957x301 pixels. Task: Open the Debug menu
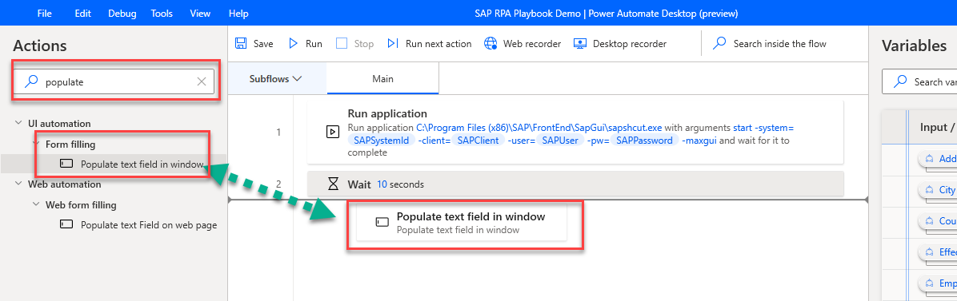click(122, 13)
